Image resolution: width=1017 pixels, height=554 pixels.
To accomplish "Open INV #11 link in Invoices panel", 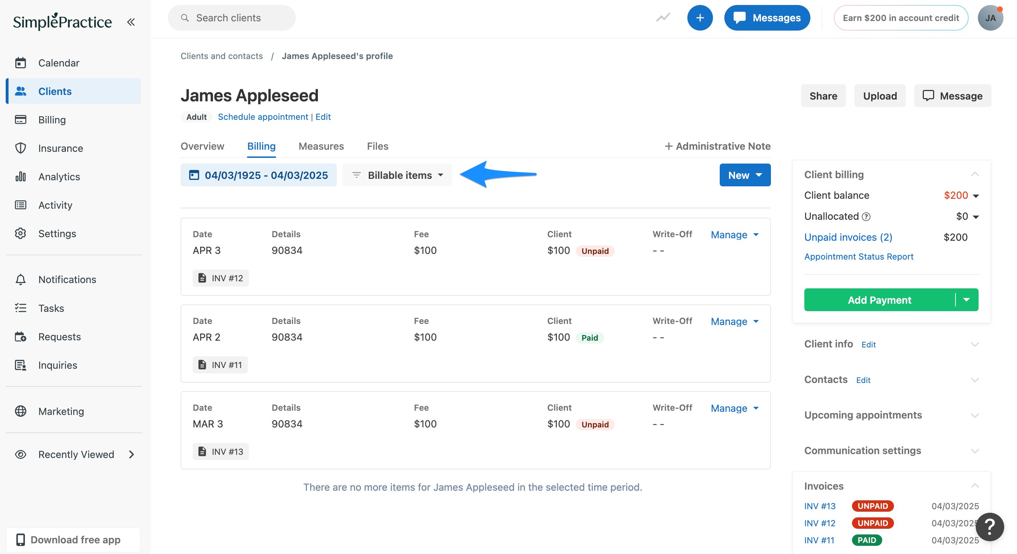I will [x=819, y=540].
